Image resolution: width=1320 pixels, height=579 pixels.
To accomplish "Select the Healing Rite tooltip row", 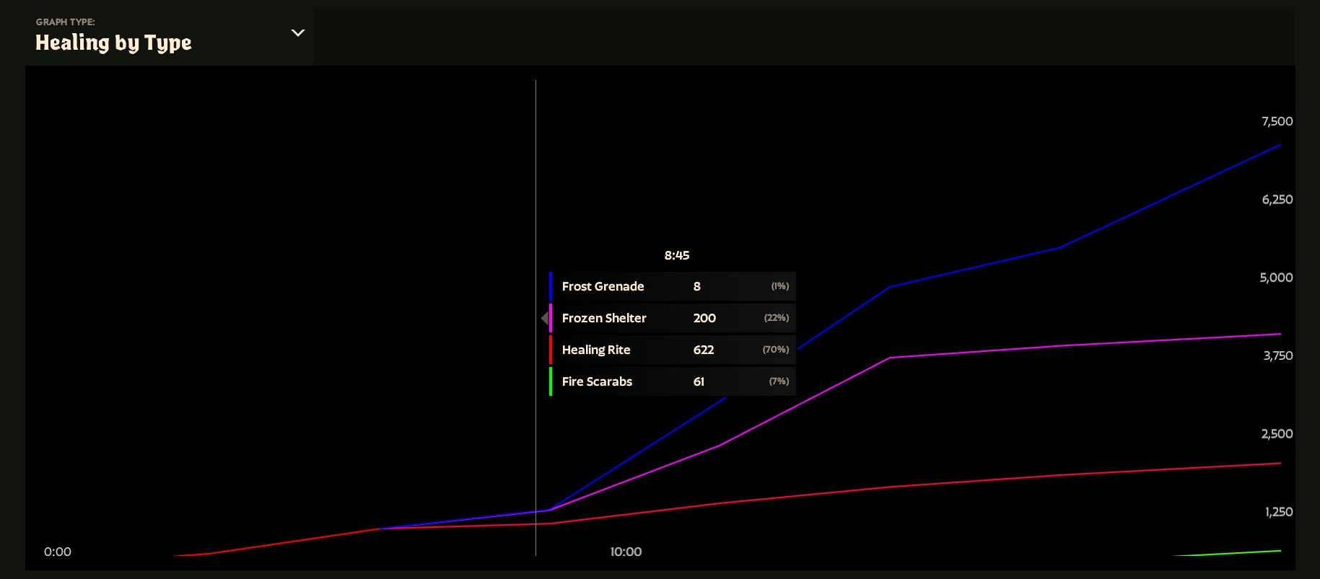I will [673, 350].
